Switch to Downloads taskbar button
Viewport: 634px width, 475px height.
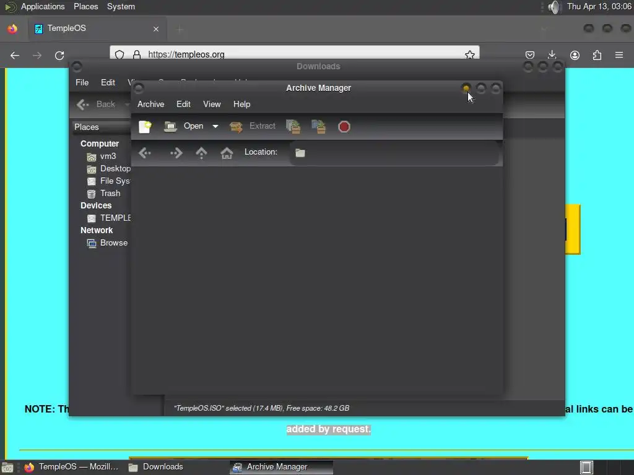[x=156, y=467]
